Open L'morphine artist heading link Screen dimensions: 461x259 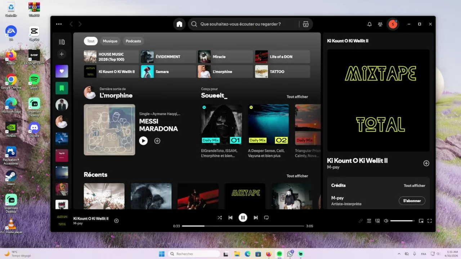116,96
